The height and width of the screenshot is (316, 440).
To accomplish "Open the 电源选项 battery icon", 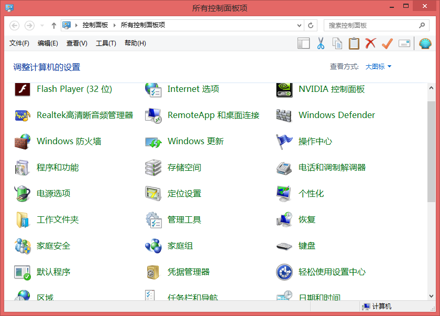I will pyautogui.click(x=22, y=194).
